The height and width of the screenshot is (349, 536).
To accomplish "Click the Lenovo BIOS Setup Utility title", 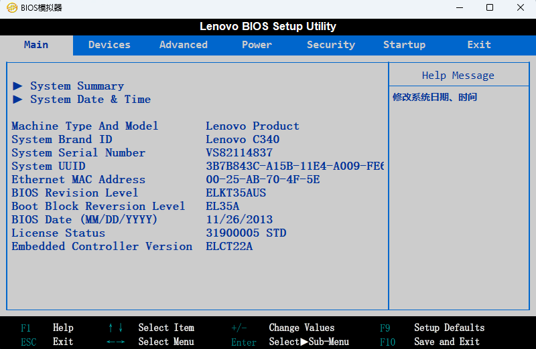I will (x=268, y=26).
